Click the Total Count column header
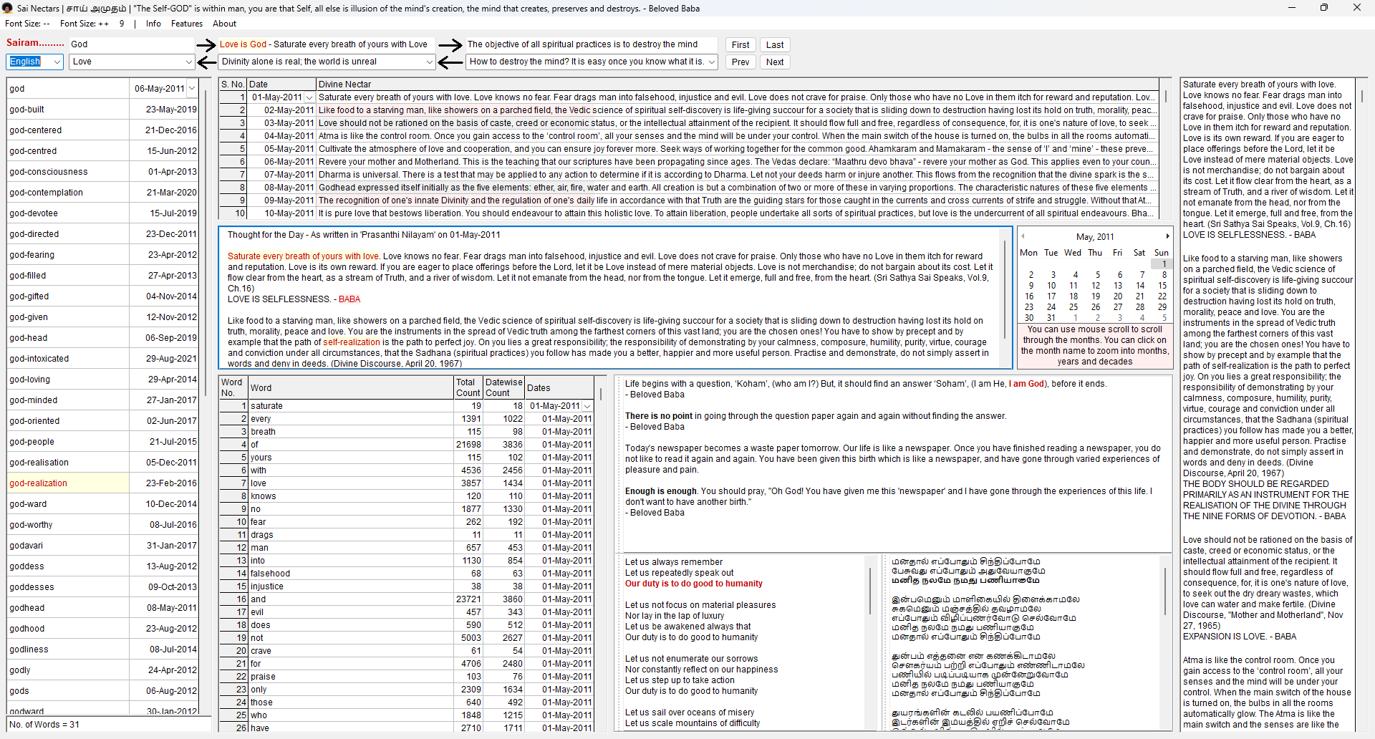Image resolution: width=1375 pixels, height=739 pixels. pyautogui.click(x=468, y=387)
